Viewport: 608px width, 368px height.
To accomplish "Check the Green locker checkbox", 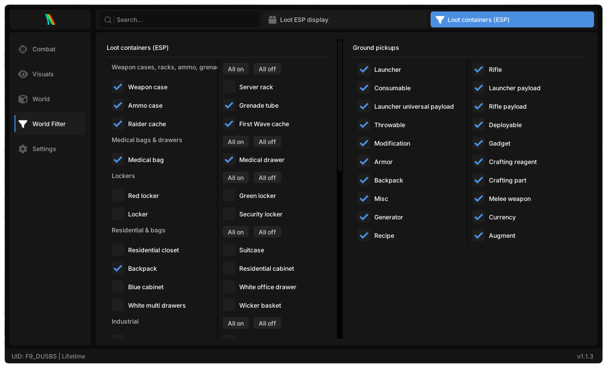I will point(229,195).
